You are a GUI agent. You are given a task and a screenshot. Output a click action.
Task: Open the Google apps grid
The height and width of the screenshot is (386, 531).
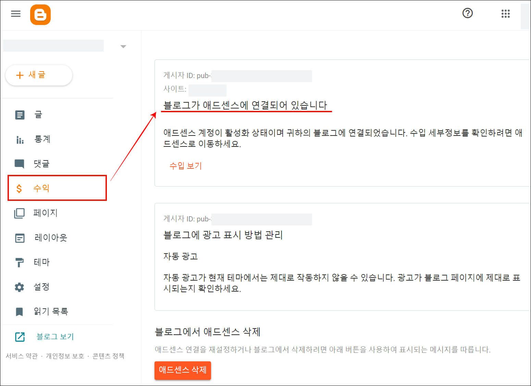[506, 14]
